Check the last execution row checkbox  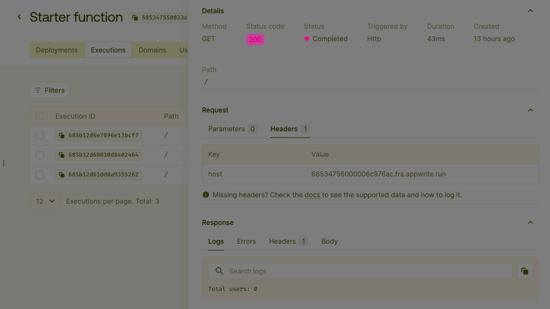[40, 174]
